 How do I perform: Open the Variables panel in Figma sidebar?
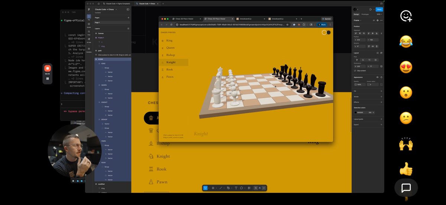[x=89, y=50]
